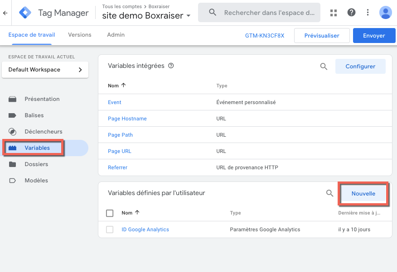This screenshot has width=397, height=272.
Task: Open the Google apps grid icon
Action: pos(334,13)
